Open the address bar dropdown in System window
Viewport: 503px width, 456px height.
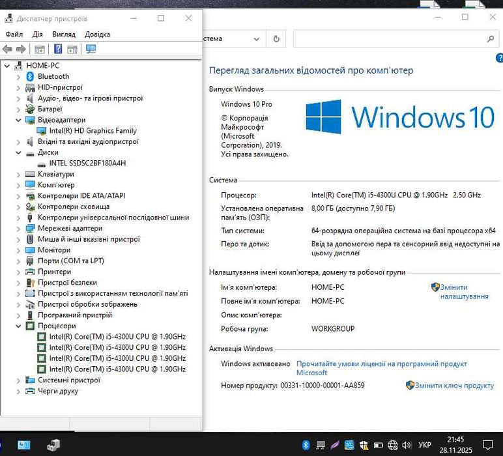(256, 39)
